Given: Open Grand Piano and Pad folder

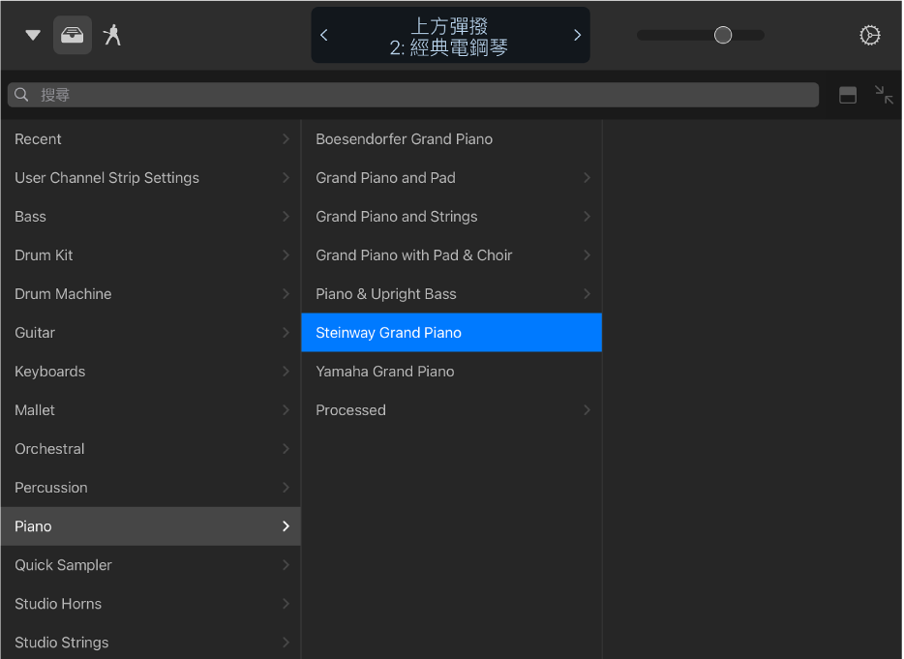Looking at the screenshot, I should [x=451, y=178].
